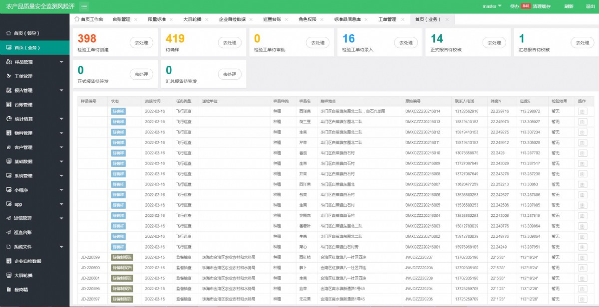Open operation icon for row DMXCZZ220216010

coord(582,153)
